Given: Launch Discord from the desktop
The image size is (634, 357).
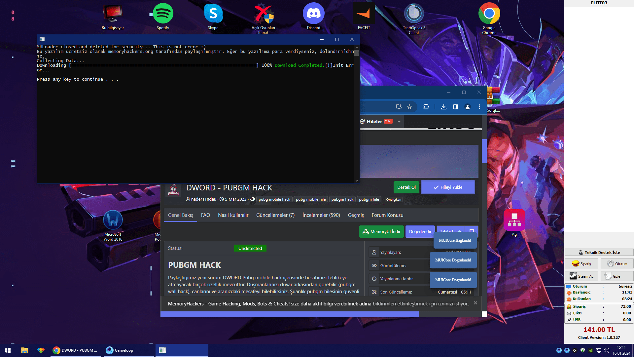Looking at the screenshot, I should point(313,17).
